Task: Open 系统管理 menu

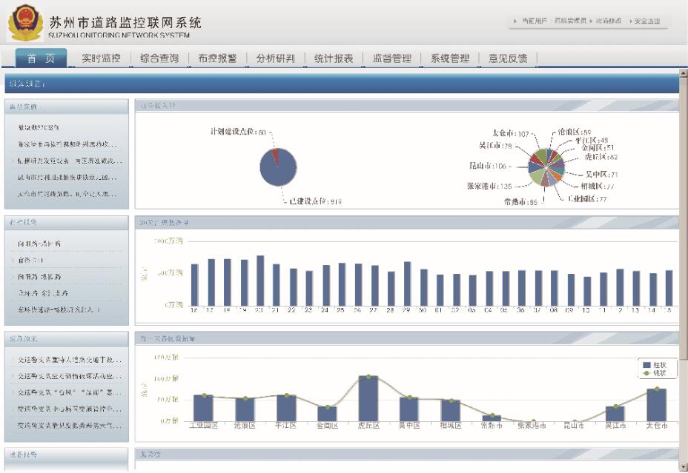Action: point(450,58)
